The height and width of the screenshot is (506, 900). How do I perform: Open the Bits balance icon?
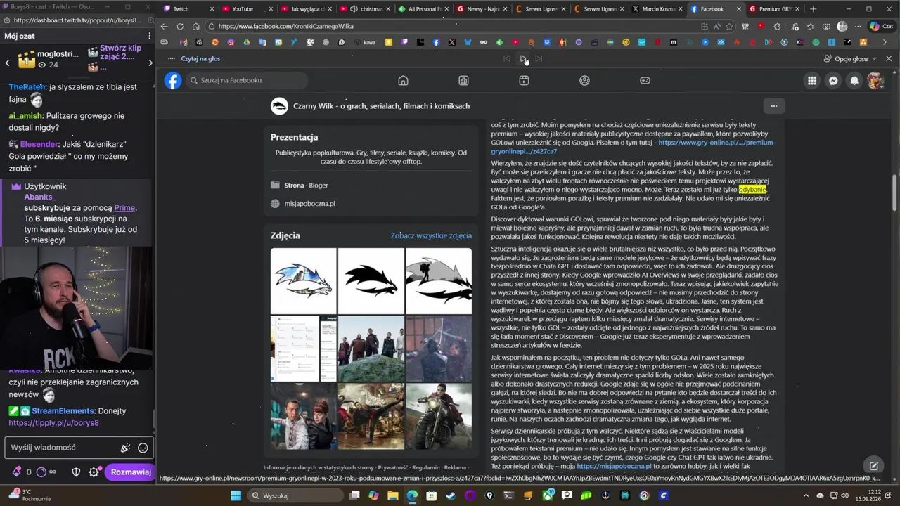[17, 472]
